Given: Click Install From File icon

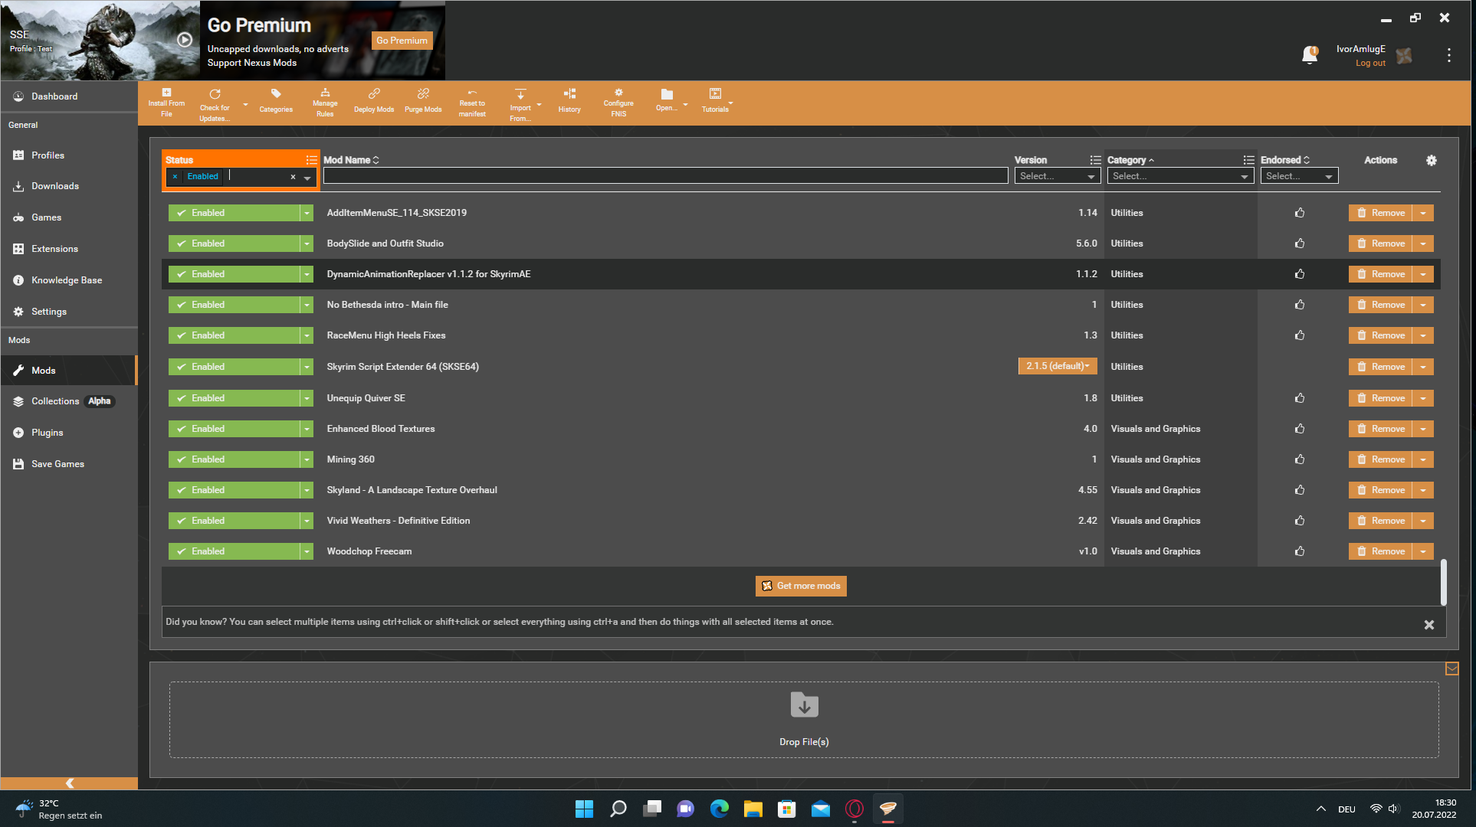Looking at the screenshot, I should click(x=166, y=102).
